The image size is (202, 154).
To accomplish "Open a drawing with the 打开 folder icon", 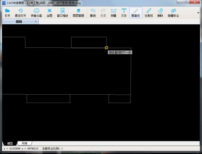I will [x=7, y=13].
